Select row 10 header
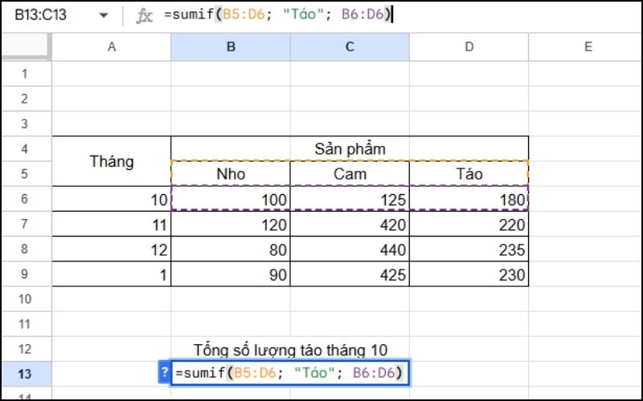 [x=25, y=298]
